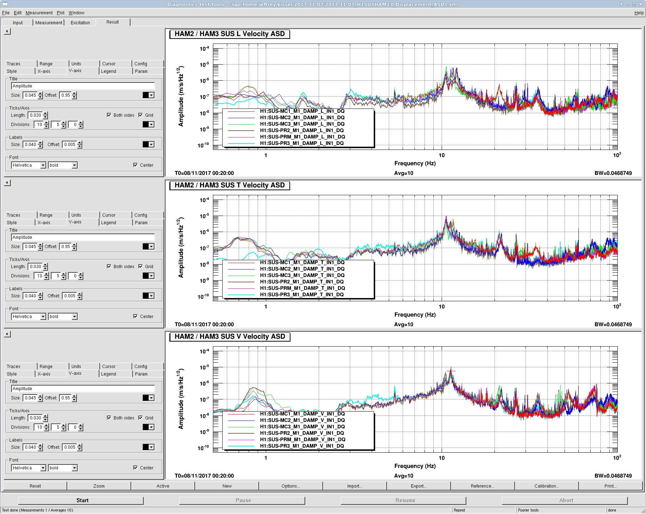
Task: Open the Edit menu
Action: pos(18,13)
